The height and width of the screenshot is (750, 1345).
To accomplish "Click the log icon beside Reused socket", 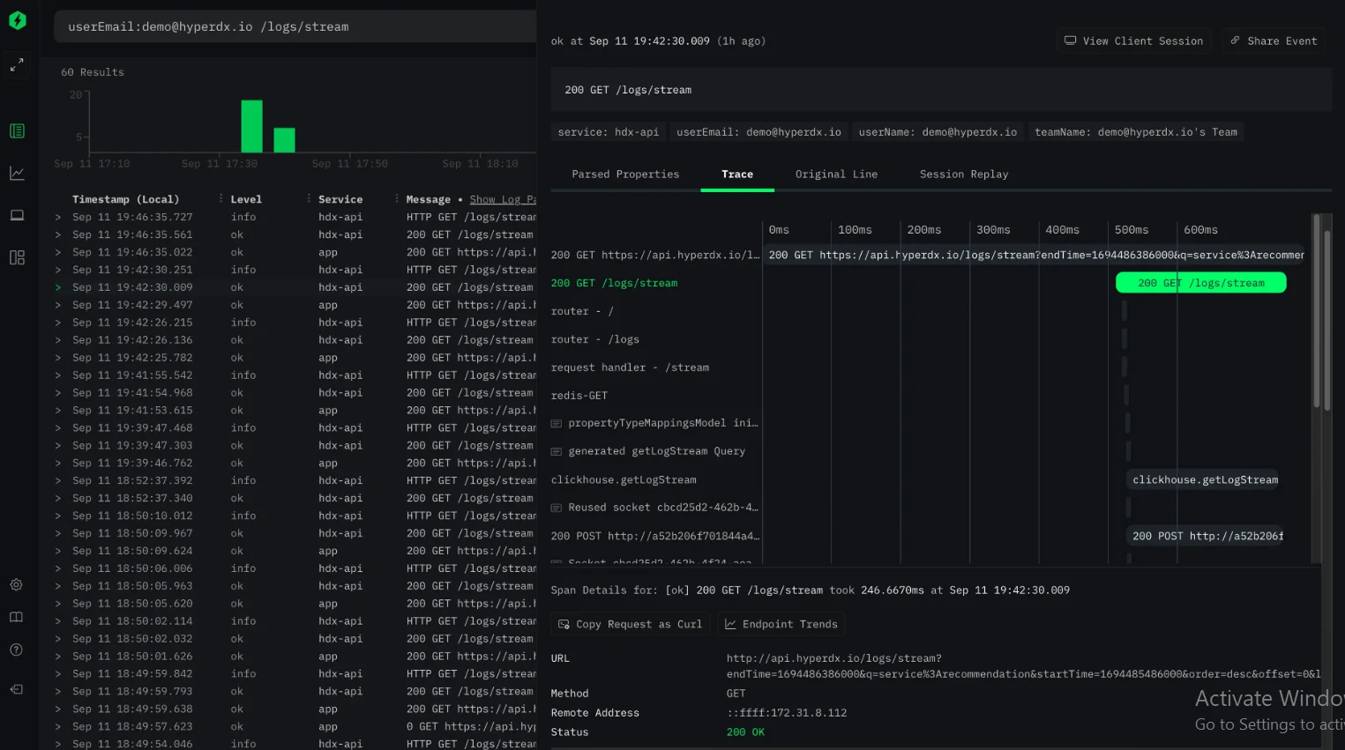I will tap(557, 508).
